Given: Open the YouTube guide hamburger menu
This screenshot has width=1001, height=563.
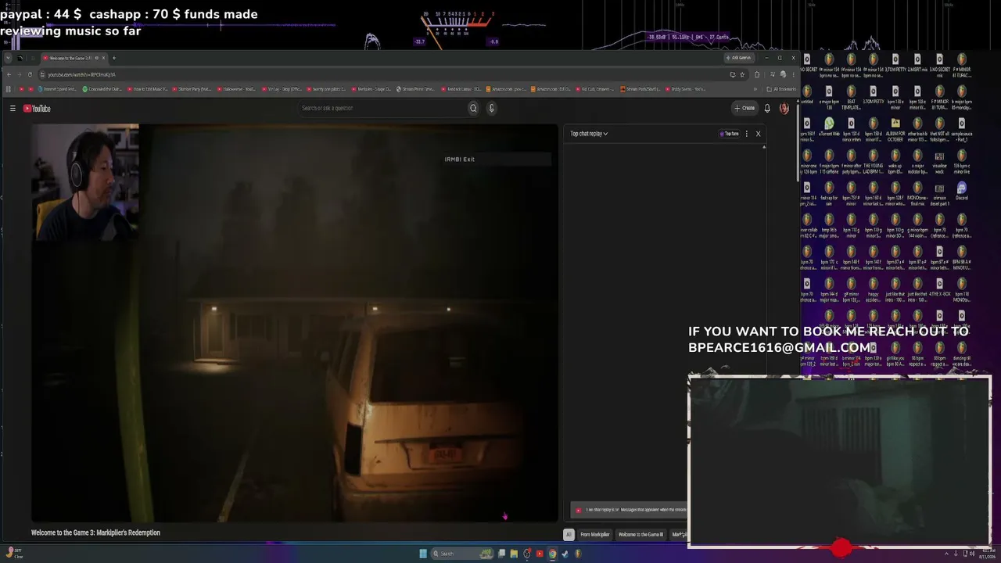Looking at the screenshot, I should 13,109.
